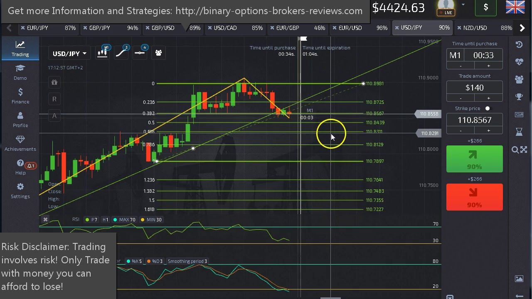Click the red put down button
532x299 pixels.
coord(474,197)
